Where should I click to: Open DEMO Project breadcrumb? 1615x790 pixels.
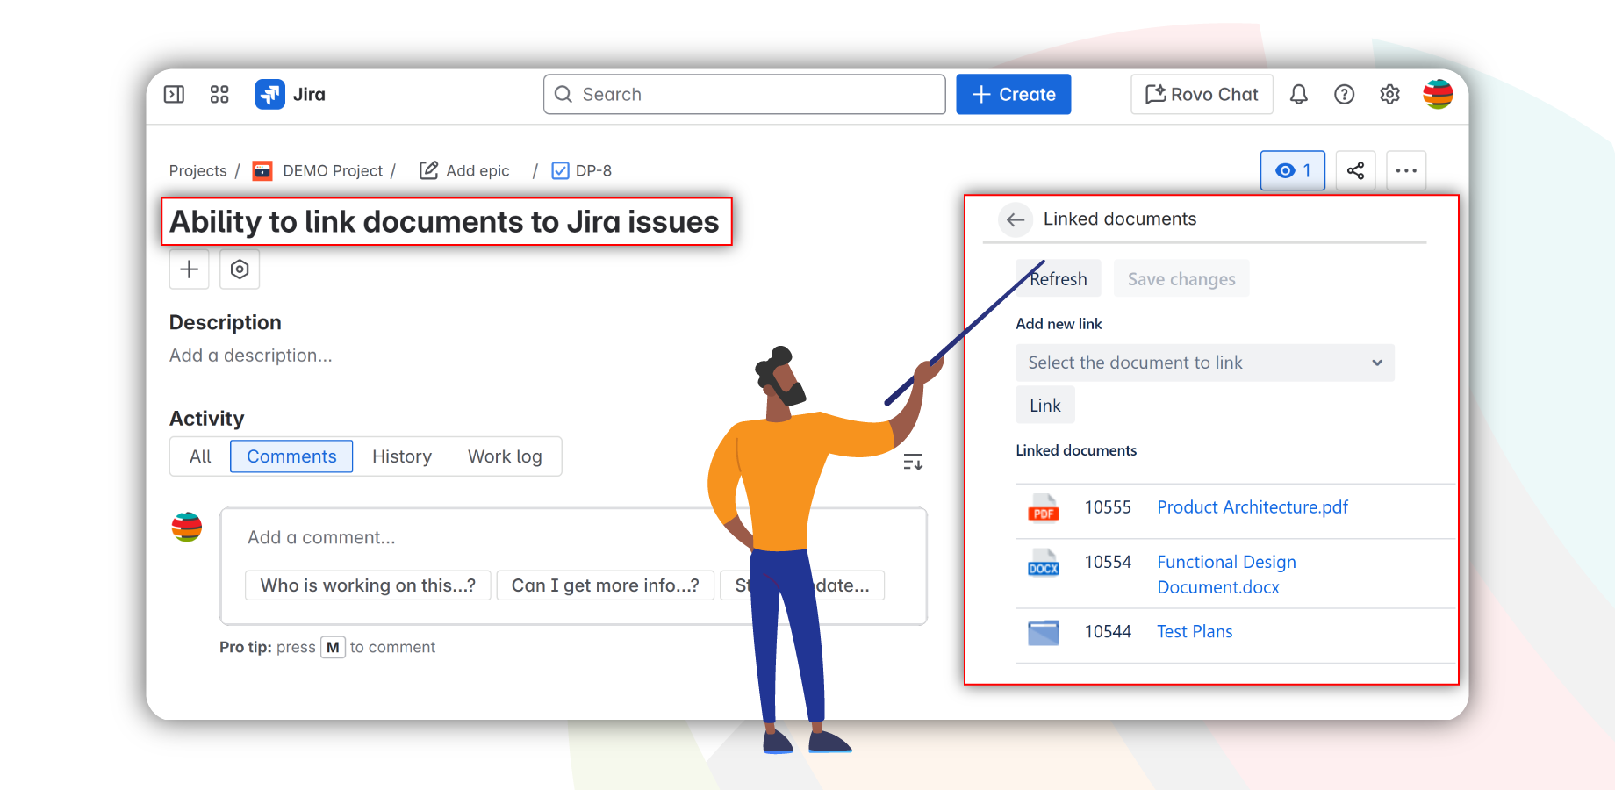pos(333,170)
